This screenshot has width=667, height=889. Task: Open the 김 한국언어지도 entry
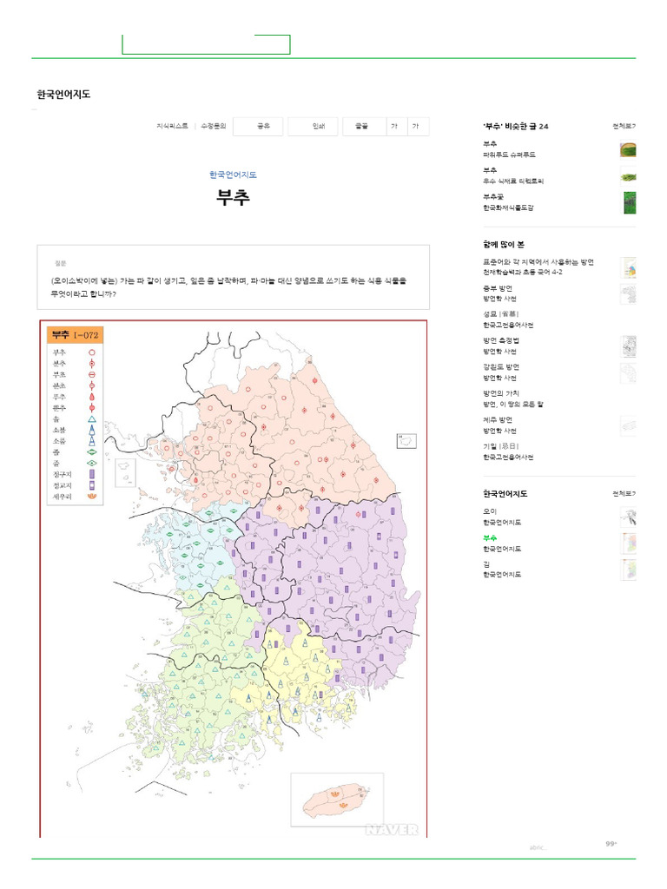click(486, 564)
